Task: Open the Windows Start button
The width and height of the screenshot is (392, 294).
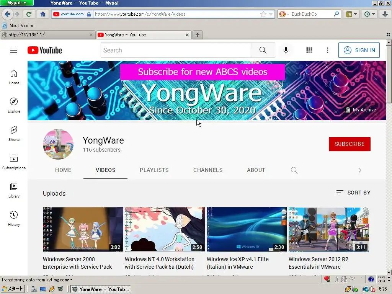Action: pos(12,289)
